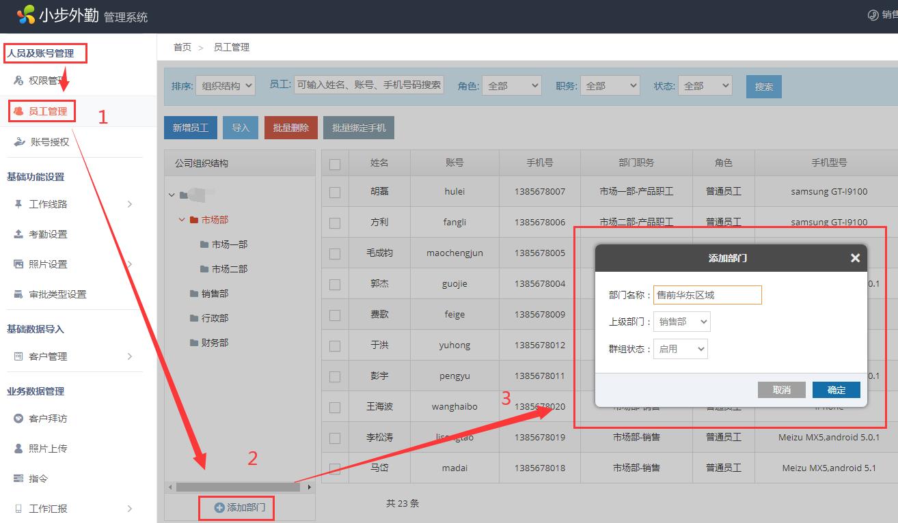Collapse the 市场部 tree node

point(182,220)
